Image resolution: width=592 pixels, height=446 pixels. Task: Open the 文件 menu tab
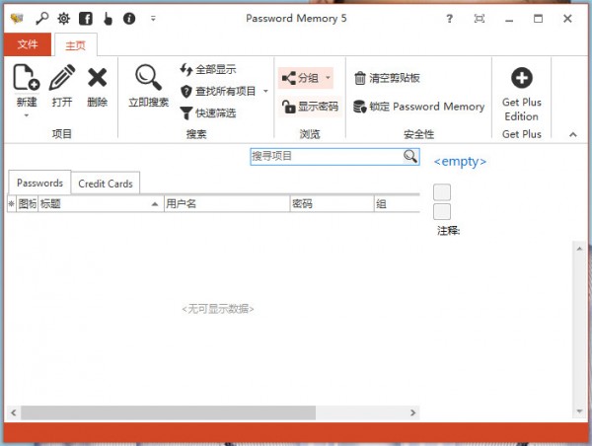tap(28, 44)
